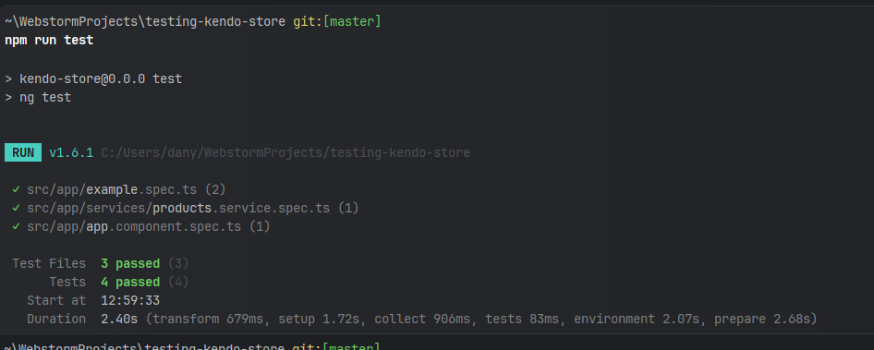874x350 pixels.
Task: Click the '4 passed' tests result
Action: (130, 282)
